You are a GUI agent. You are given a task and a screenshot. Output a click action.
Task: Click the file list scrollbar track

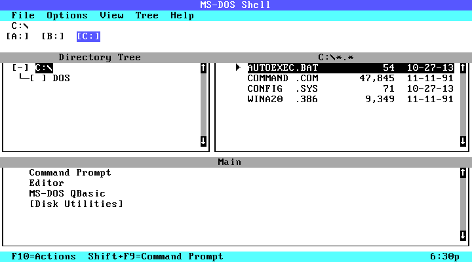(x=463, y=105)
